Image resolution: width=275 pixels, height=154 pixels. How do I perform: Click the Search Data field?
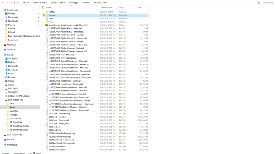(268, 3)
